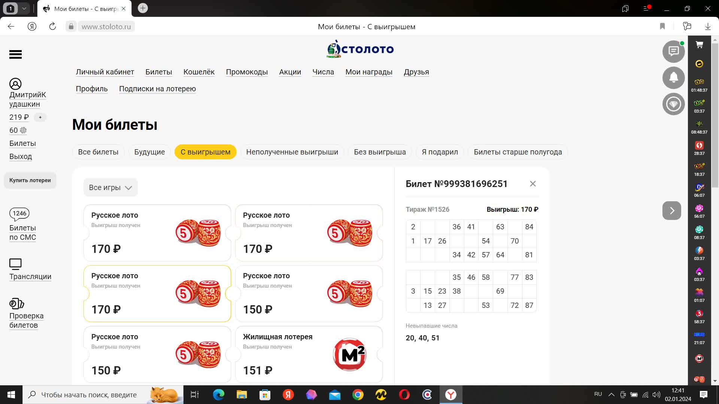
Task: Open the chat support icon
Action: pyautogui.click(x=673, y=51)
